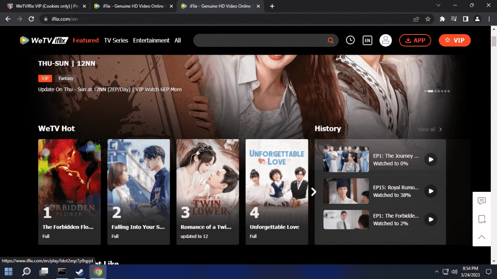This screenshot has width=497, height=279.
Task: Open the TV Series tab
Action: click(116, 40)
